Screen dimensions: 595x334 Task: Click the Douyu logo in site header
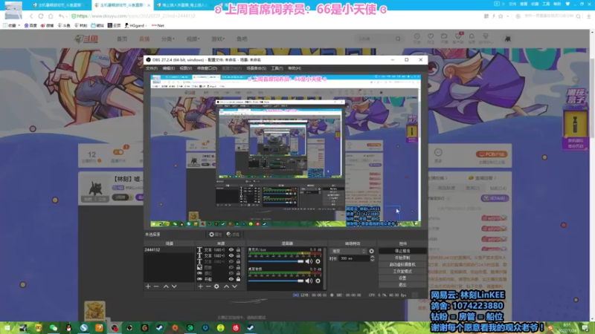tap(87, 39)
